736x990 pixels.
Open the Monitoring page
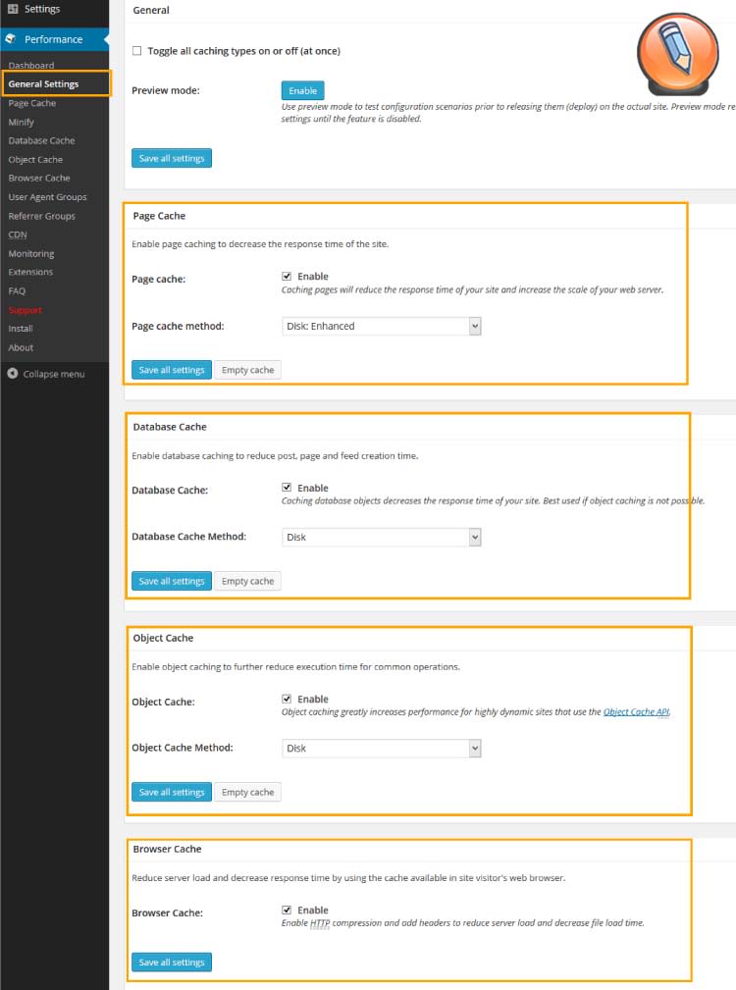click(x=31, y=253)
